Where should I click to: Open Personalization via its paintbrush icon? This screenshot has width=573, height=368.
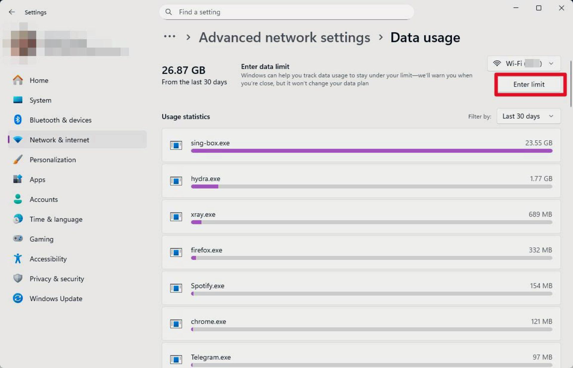(x=17, y=160)
